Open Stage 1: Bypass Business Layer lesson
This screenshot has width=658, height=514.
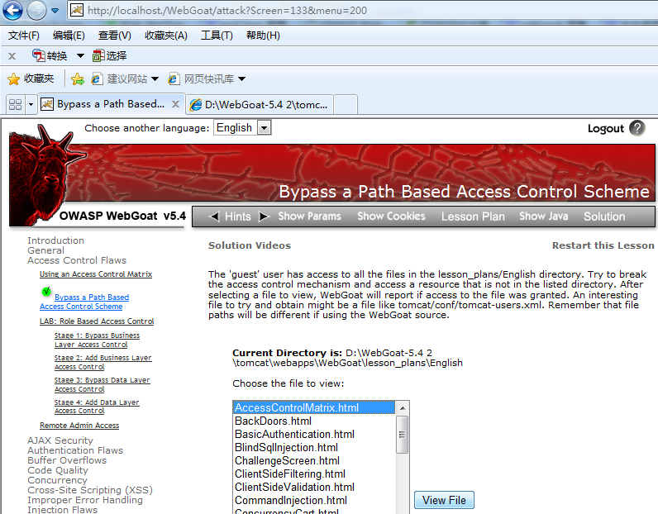(x=97, y=340)
